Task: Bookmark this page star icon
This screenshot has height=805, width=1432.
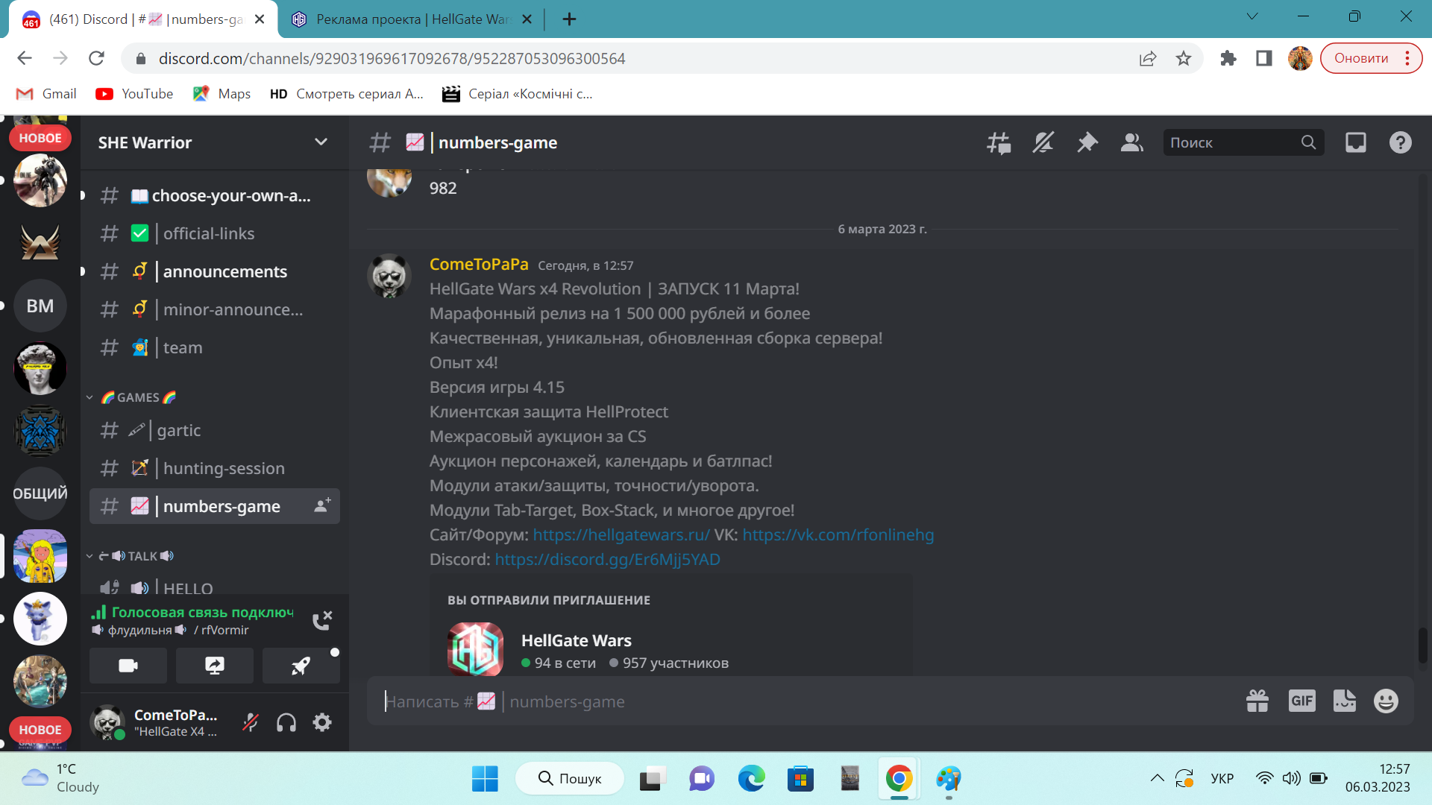Action: point(1184,58)
